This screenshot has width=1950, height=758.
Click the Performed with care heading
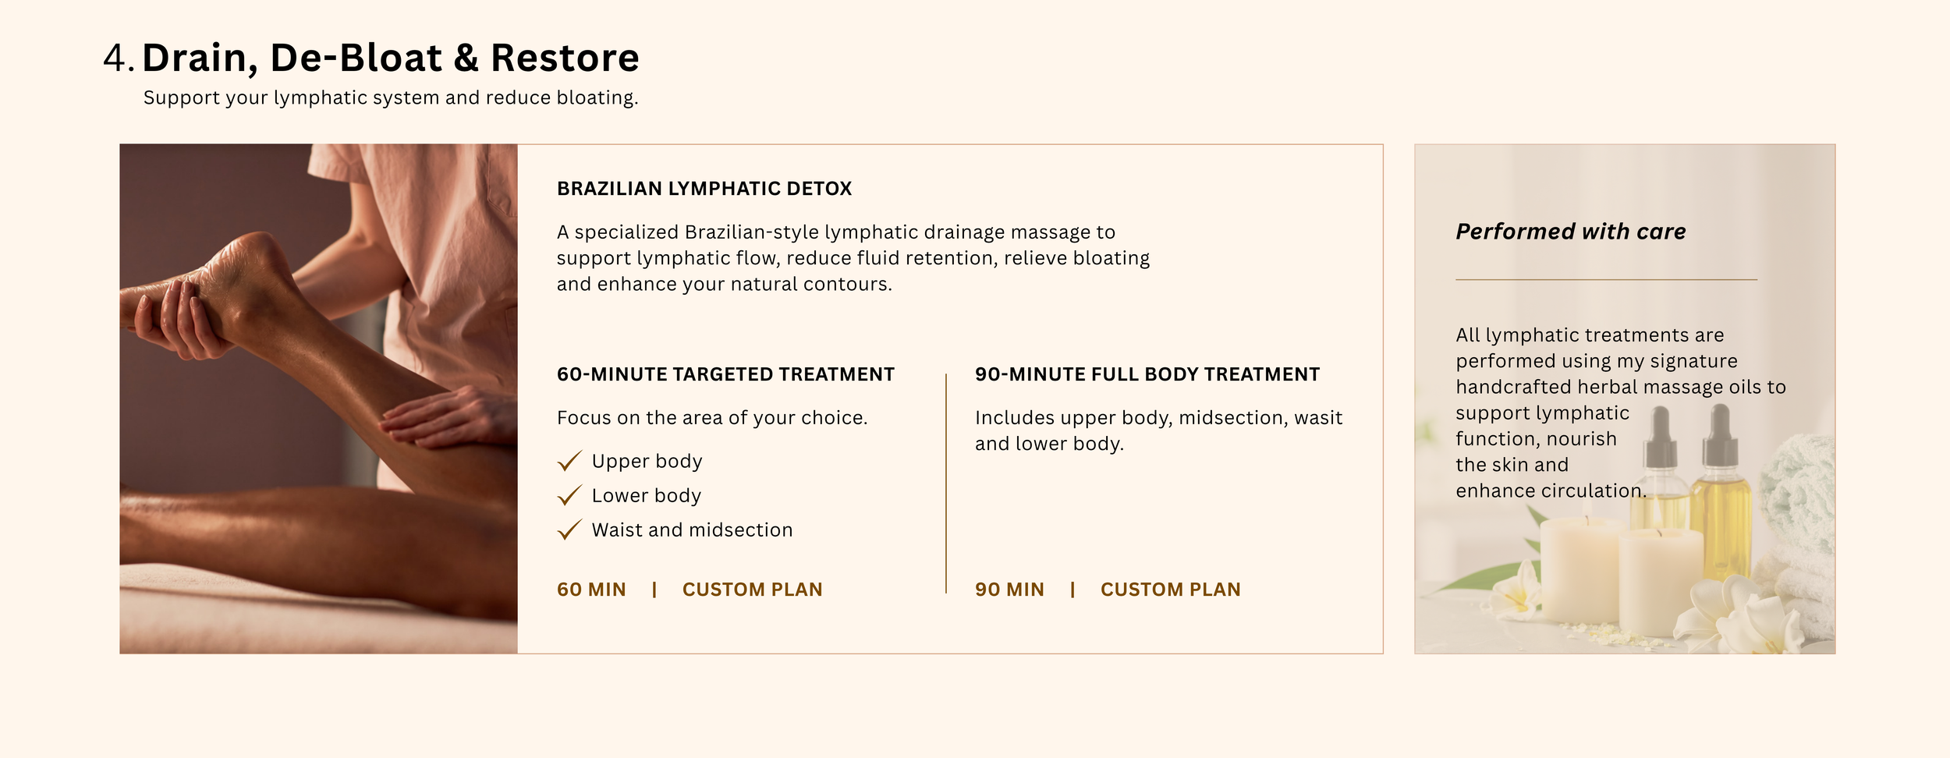tap(1571, 232)
